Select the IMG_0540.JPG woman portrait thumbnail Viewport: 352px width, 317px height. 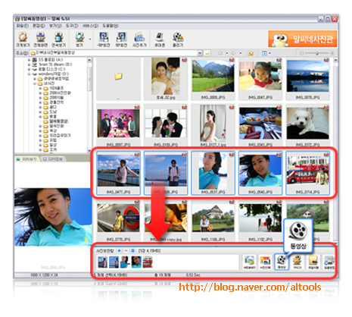pyautogui.click(x=260, y=173)
